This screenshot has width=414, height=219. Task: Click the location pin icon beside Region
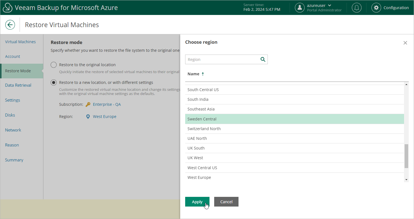click(x=88, y=117)
